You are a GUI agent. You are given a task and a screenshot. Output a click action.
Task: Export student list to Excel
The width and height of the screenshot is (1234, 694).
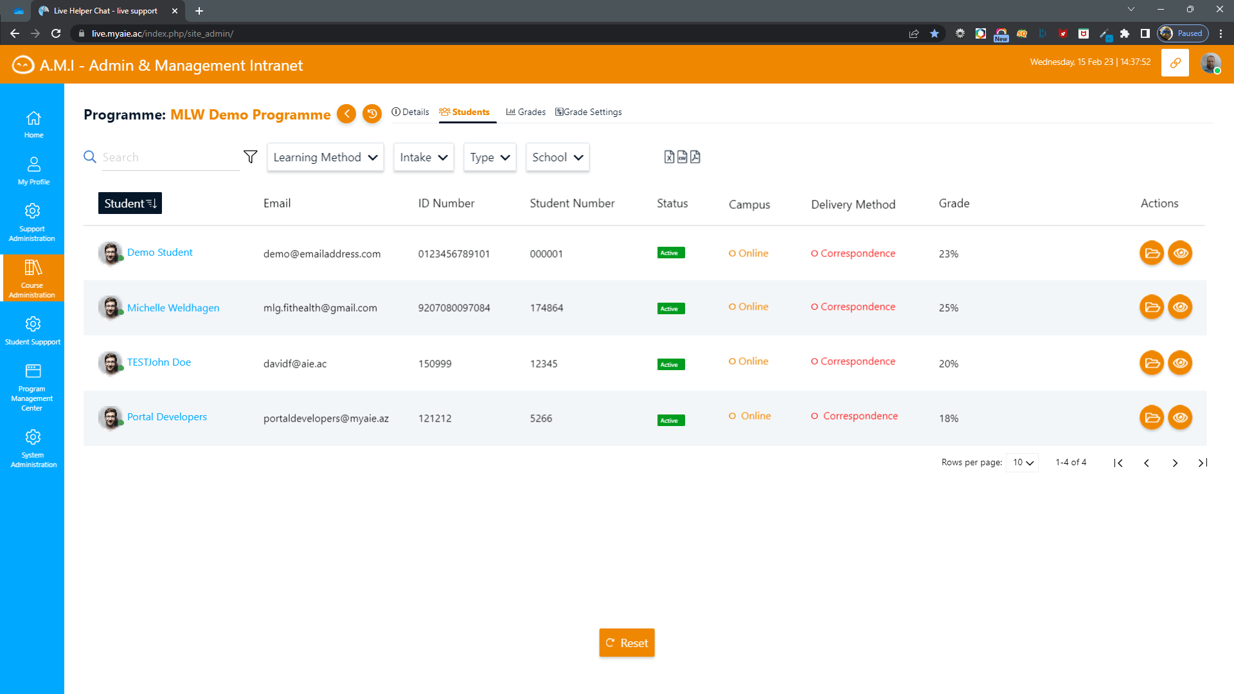click(x=669, y=157)
